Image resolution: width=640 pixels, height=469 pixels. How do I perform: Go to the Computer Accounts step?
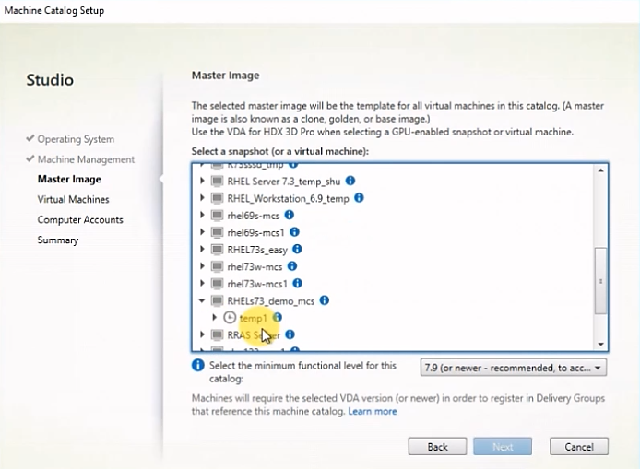80,219
